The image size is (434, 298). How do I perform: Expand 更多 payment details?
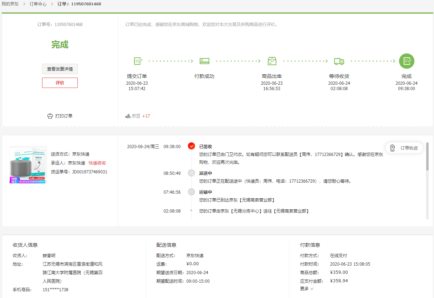306,289
